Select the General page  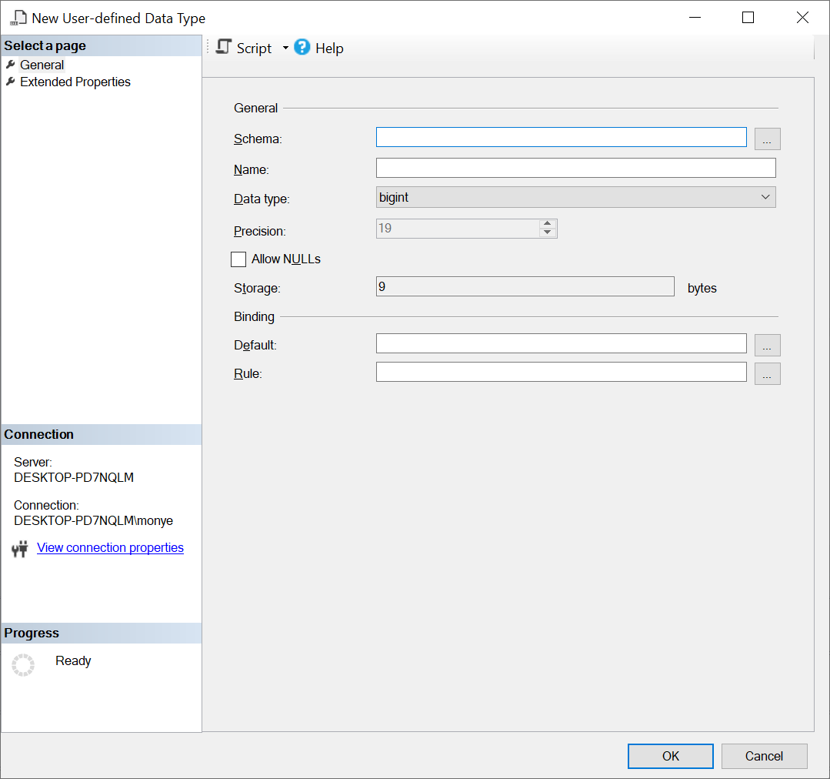pos(42,65)
